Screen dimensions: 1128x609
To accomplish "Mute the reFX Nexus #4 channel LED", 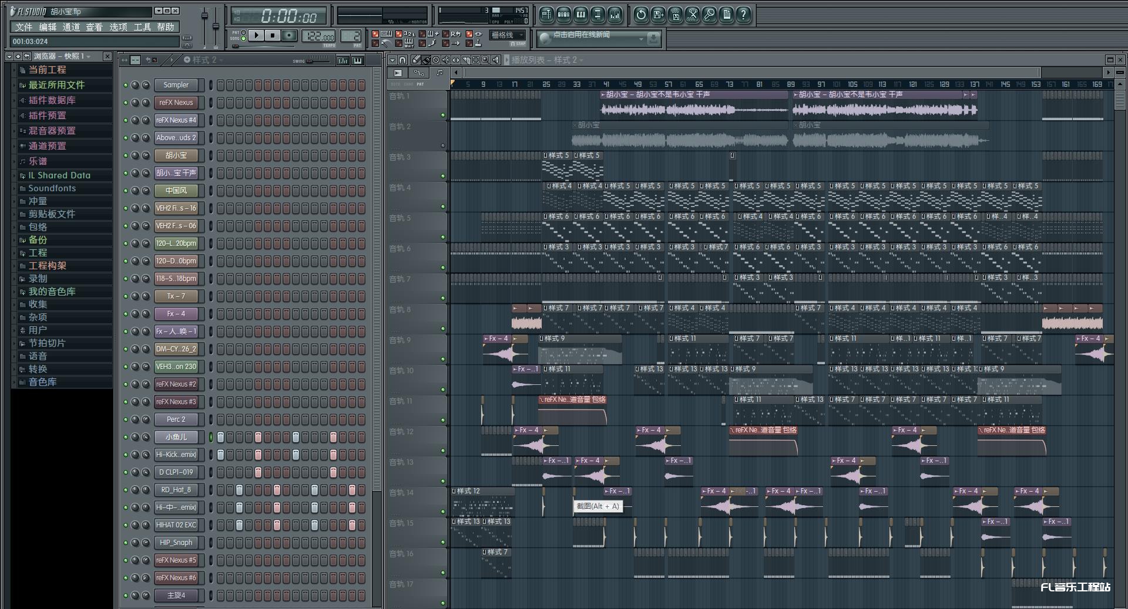I will (x=126, y=120).
